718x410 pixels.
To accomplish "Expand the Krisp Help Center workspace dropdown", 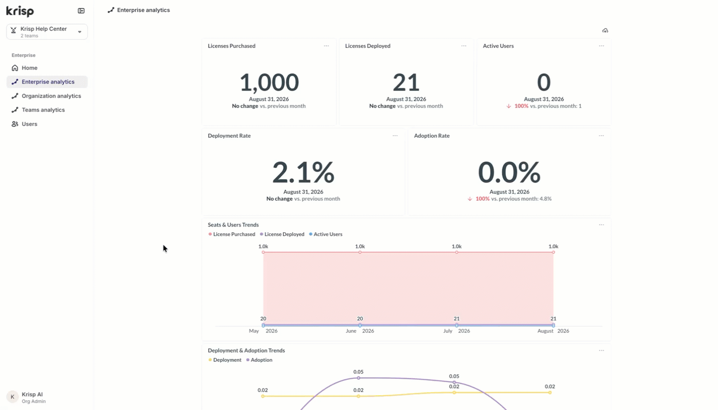I will 47,32.
